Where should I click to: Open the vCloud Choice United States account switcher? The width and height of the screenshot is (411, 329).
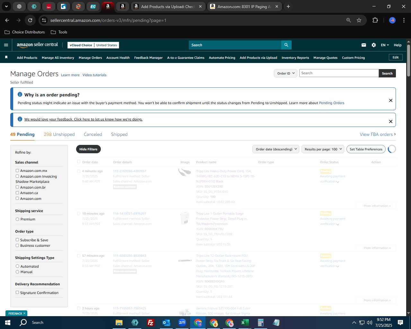(x=93, y=45)
